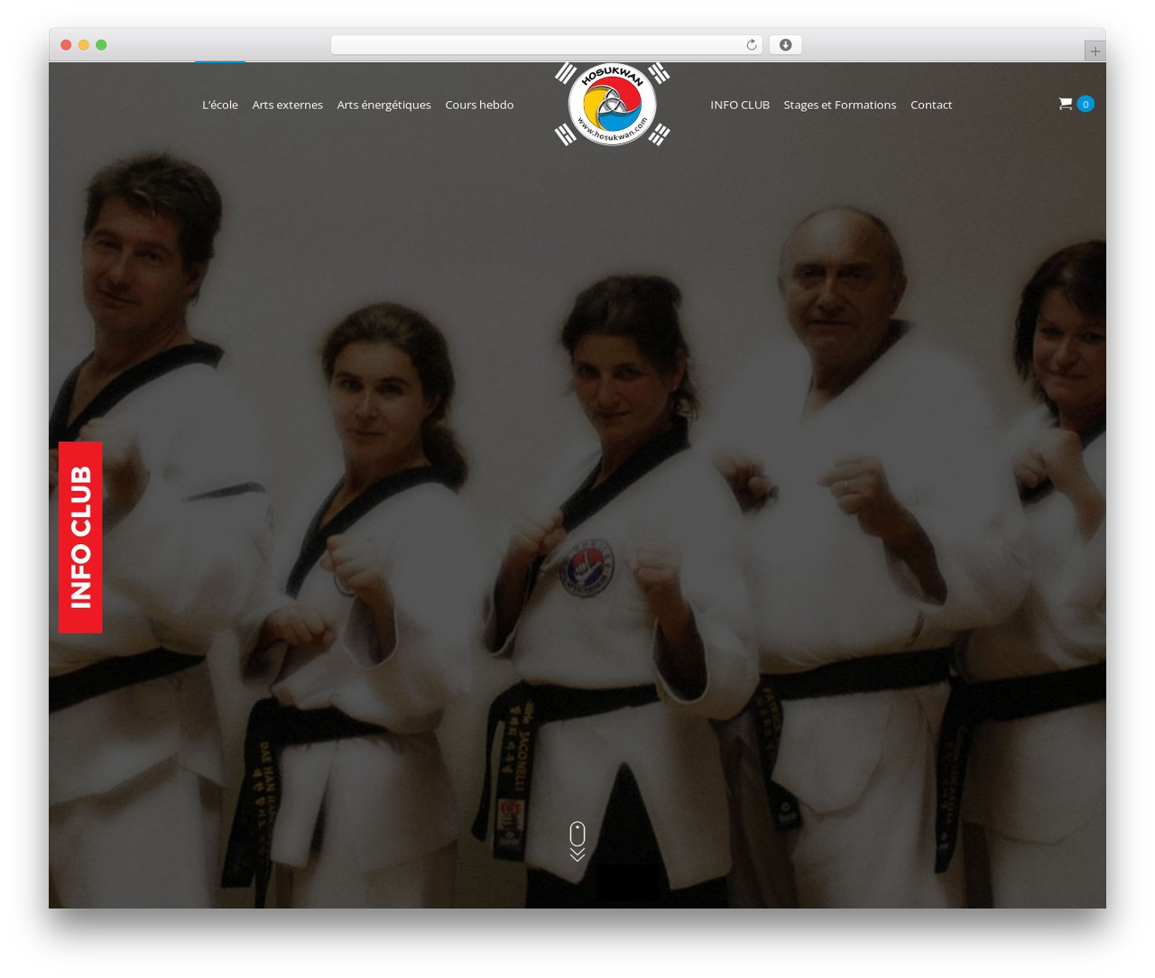The height and width of the screenshot is (978, 1155).
Task: Visit Stages et Formations page
Action: (840, 105)
